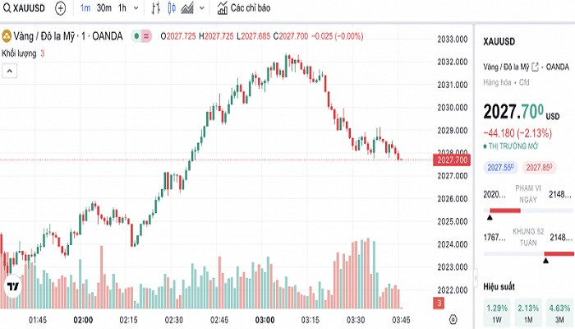
Task: Select the candlestick chart style icon
Action: pyautogui.click(x=172, y=8)
